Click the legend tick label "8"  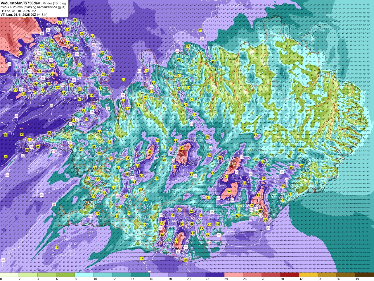point(76,279)
